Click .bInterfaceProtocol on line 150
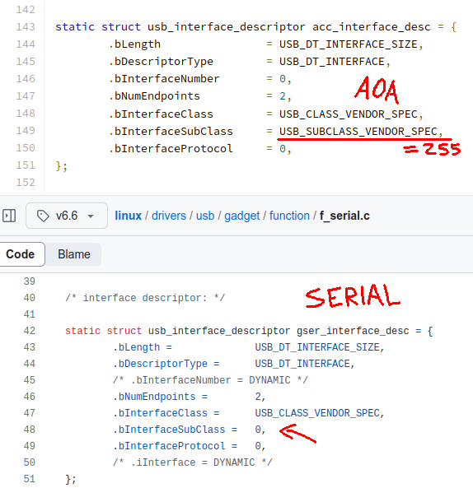The width and height of the screenshot is (473, 488). tap(171, 149)
